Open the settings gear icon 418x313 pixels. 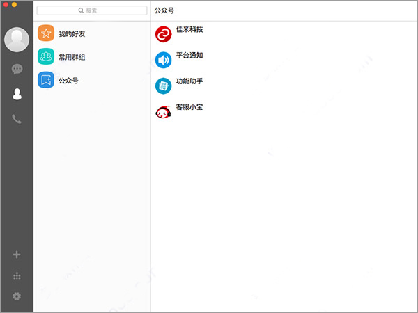pyautogui.click(x=17, y=296)
